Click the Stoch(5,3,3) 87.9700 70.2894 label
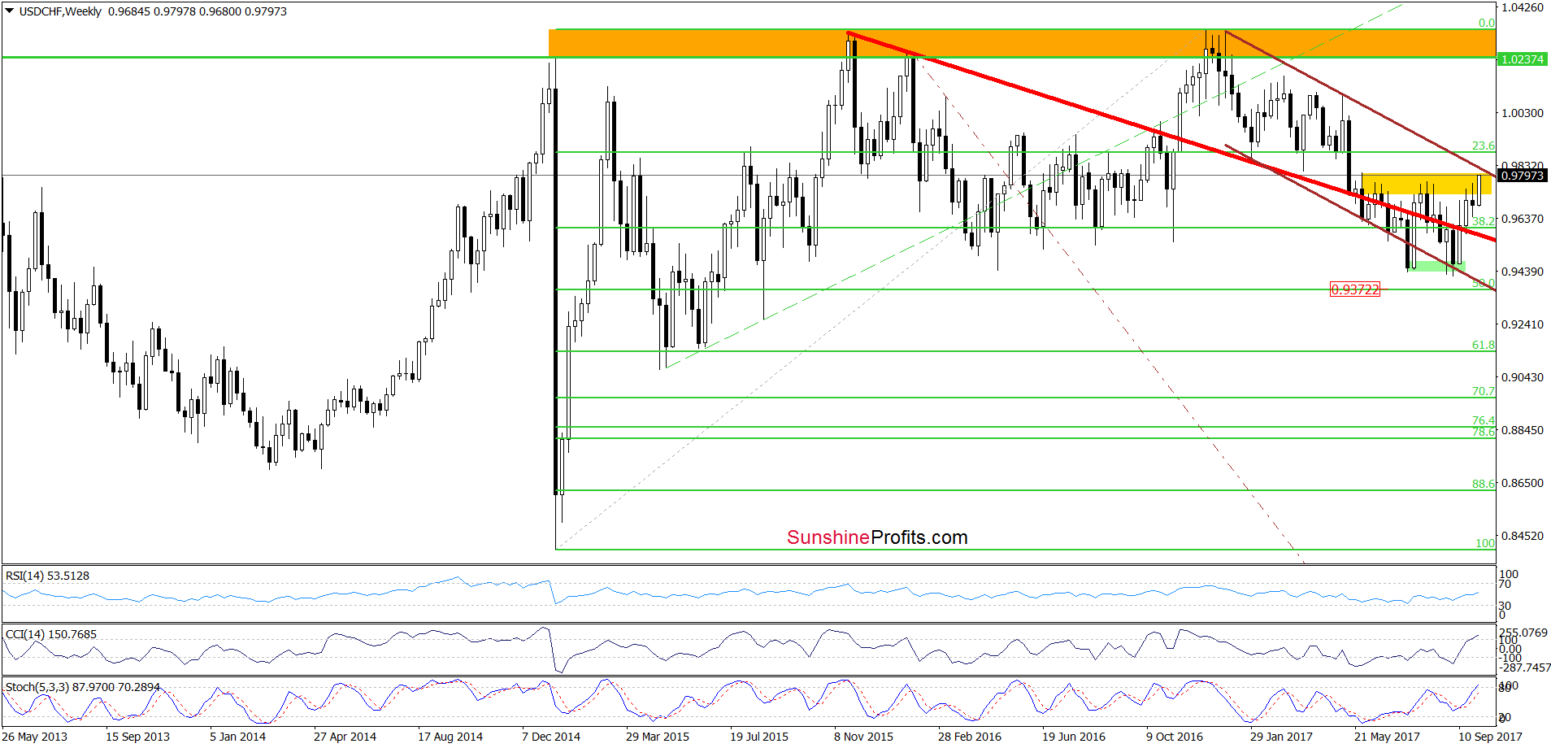 click(x=83, y=687)
